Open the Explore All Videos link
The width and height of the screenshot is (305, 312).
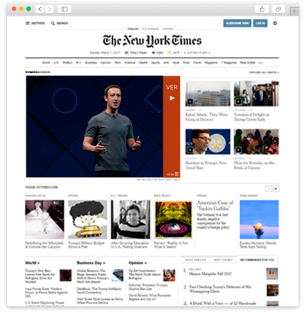(264, 72)
